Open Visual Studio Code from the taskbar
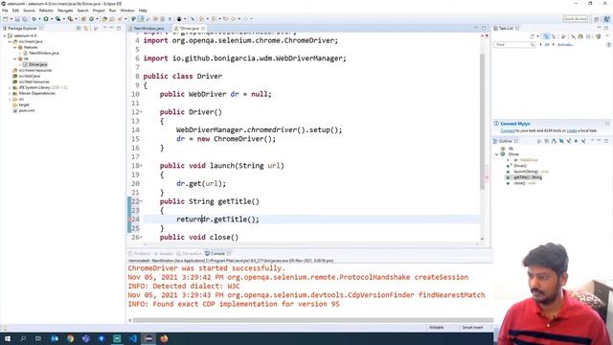Viewport: 613px width, 345px height. [x=132, y=338]
